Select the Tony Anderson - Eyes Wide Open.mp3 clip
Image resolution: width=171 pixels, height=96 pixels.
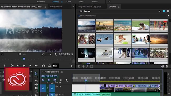coord(116,94)
